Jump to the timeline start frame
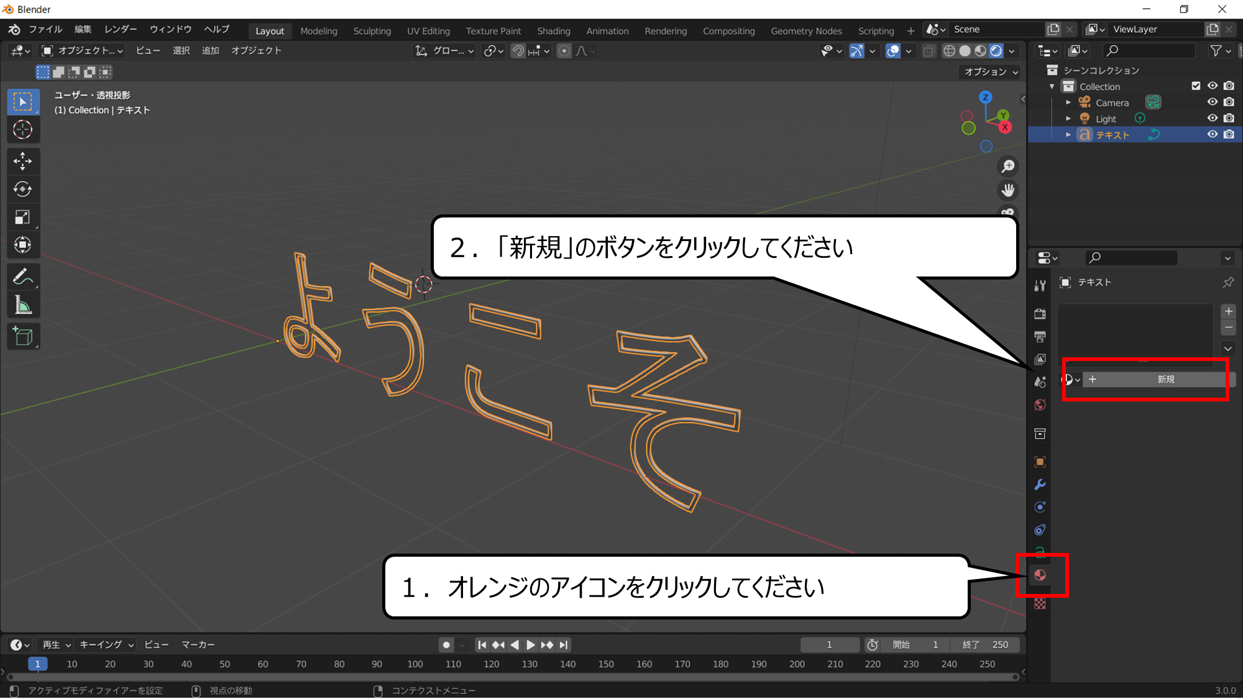Viewport: 1243px width, 699px height. pos(482,645)
